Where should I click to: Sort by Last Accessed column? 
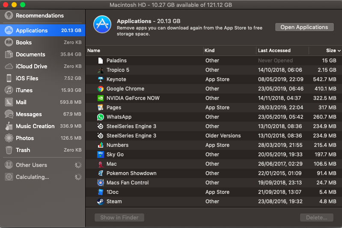(274, 50)
